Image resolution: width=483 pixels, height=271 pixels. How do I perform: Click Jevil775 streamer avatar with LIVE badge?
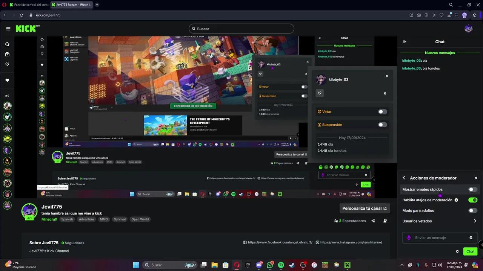(29, 212)
